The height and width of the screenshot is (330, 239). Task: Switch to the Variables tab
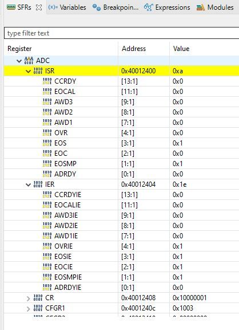click(67, 7)
